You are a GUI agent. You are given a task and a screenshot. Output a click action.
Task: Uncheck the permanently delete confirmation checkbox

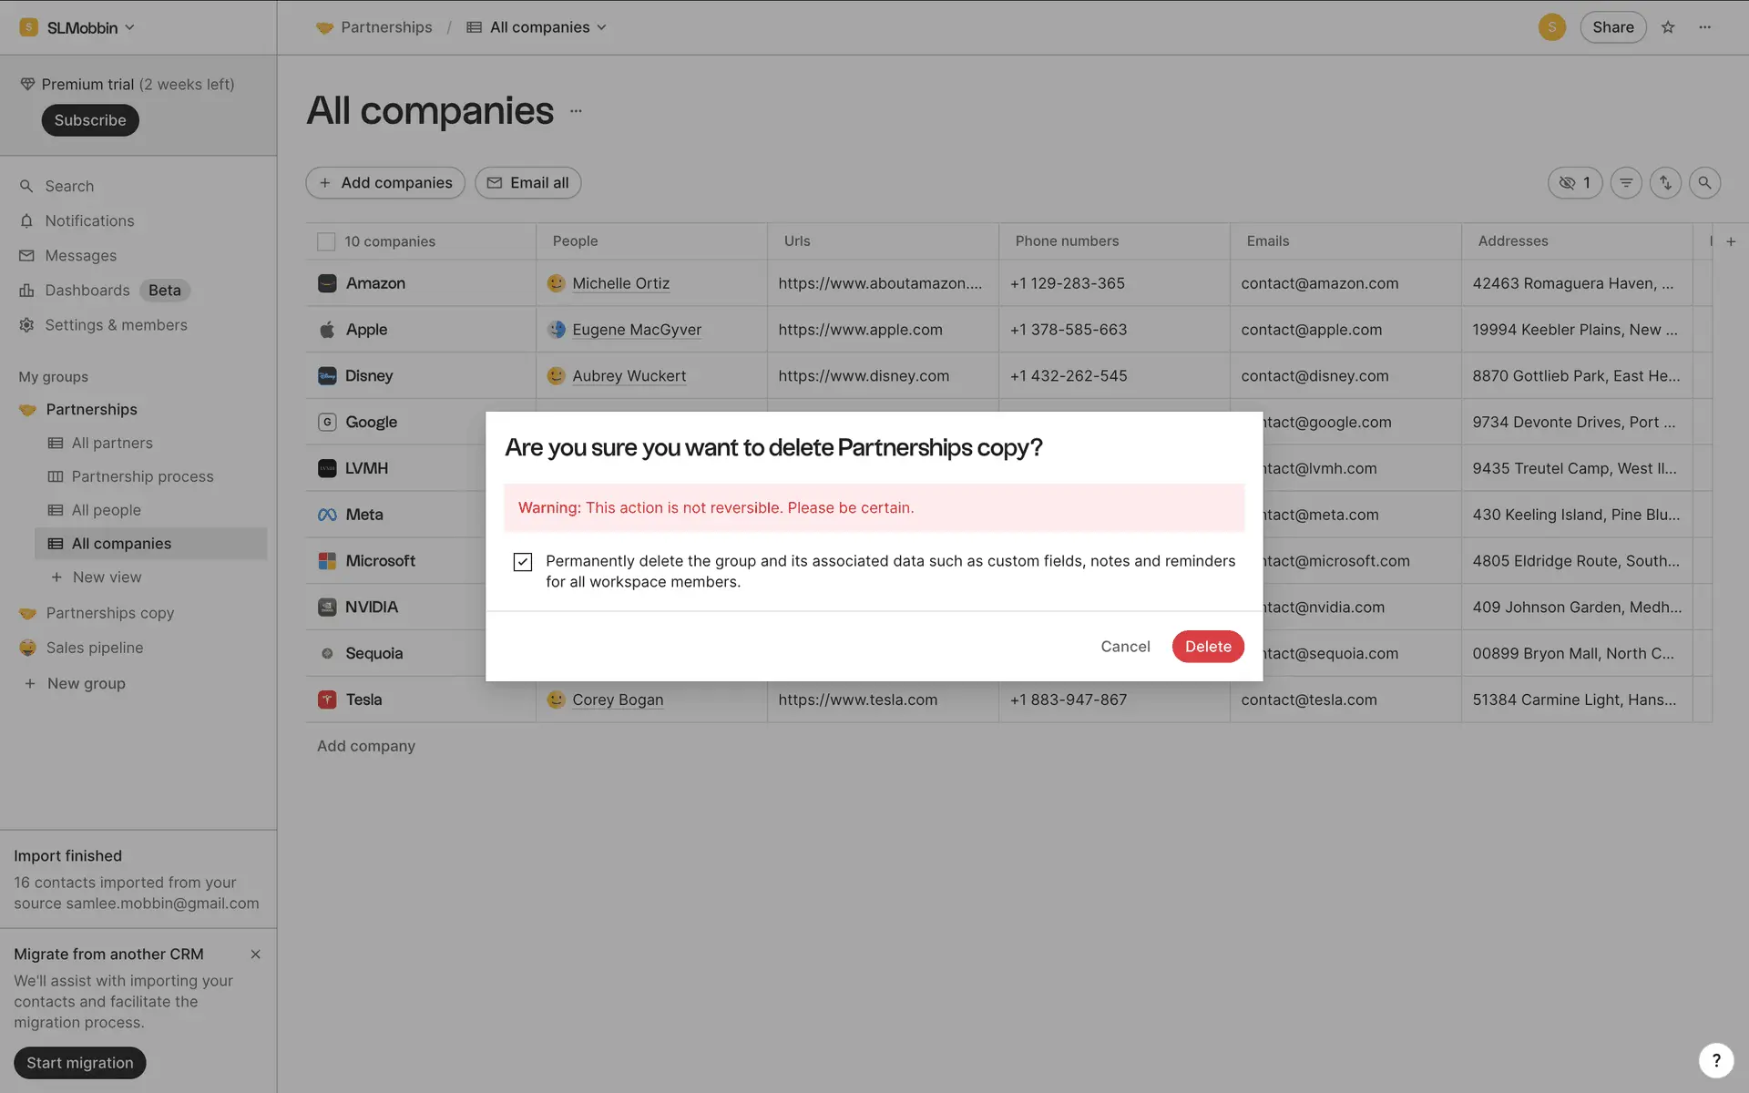(x=523, y=562)
